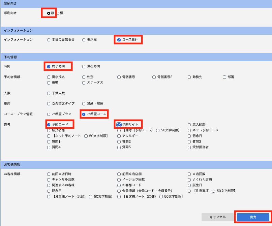Tick the 性別 checkbox

[x=84, y=77]
